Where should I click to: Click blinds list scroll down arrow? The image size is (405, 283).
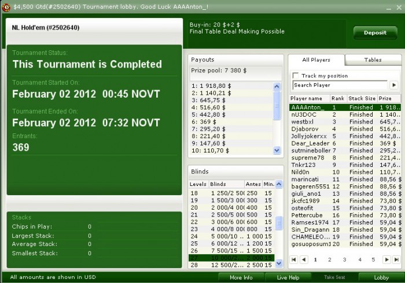coord(279,263)
